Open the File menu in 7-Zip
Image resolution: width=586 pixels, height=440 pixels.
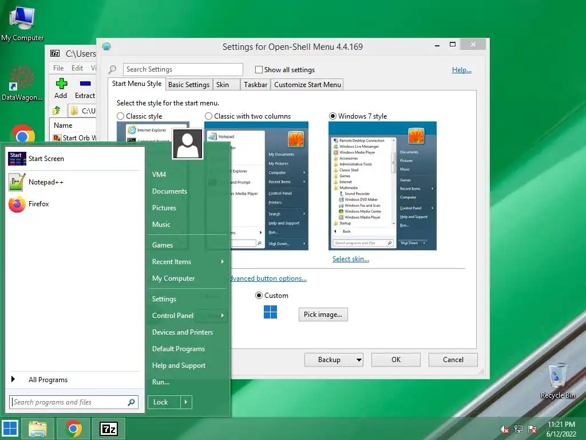(x=58, y=68)
